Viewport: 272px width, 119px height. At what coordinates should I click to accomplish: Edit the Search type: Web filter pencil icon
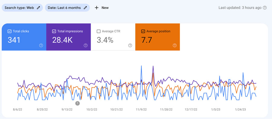pos(38,8)
